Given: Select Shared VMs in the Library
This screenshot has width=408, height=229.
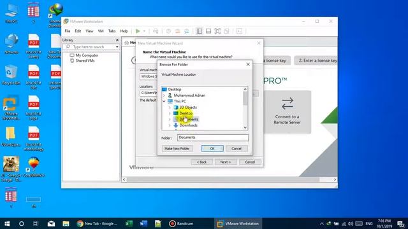Looking at the screenshot, I should point(85,60).
